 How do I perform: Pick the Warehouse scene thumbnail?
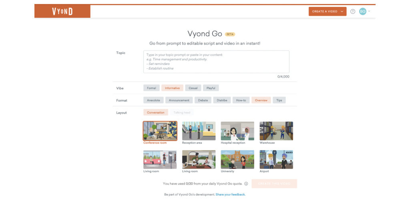(x=276, y=131)
